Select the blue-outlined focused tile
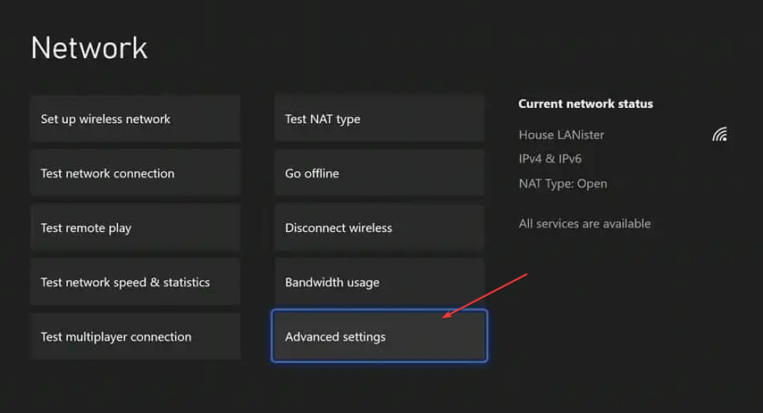Screen dimensions: 763x413 (x=379, y=336)
